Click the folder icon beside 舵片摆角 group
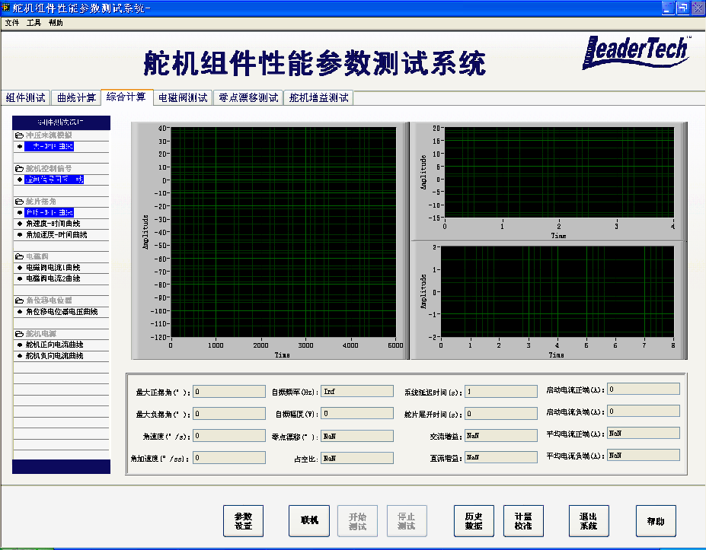Screen dimensions: 706x550 point(19,202)
